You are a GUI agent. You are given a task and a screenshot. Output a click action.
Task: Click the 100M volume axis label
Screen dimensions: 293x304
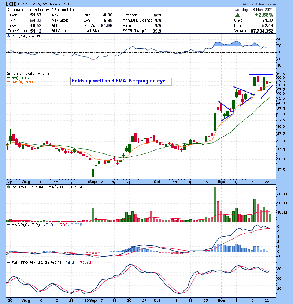282,212
